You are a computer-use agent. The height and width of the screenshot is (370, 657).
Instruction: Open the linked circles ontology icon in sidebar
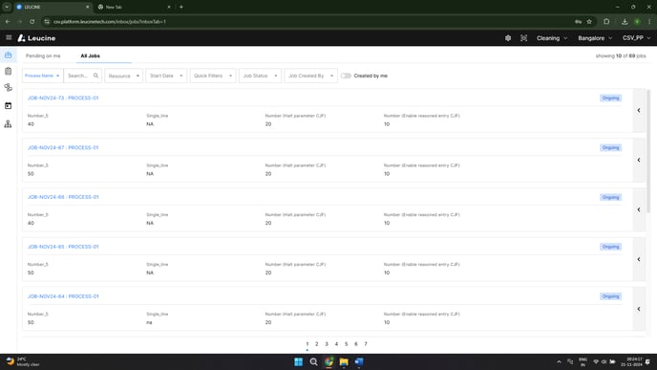tap(8, 87)
